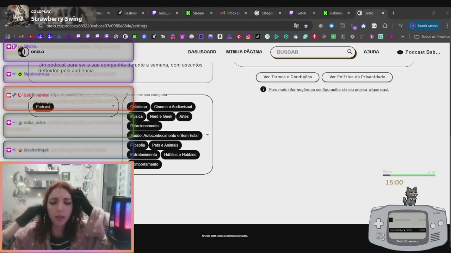
Task: Click the info icon beside mais informações
Action: tap(263, 89)
